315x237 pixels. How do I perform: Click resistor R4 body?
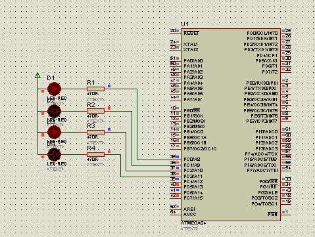pos(95,154)
